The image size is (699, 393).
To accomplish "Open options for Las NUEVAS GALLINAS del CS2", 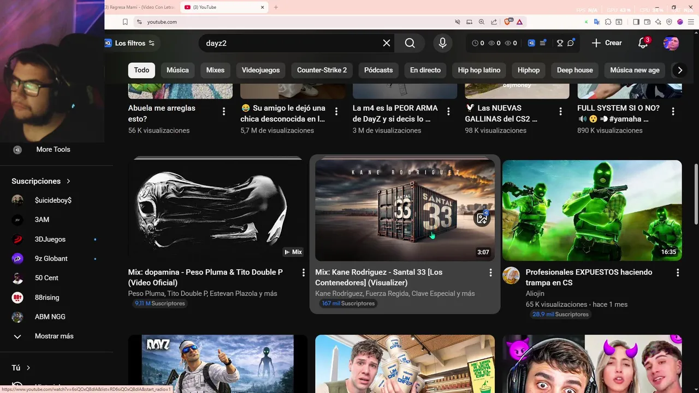I will [560, 111].
